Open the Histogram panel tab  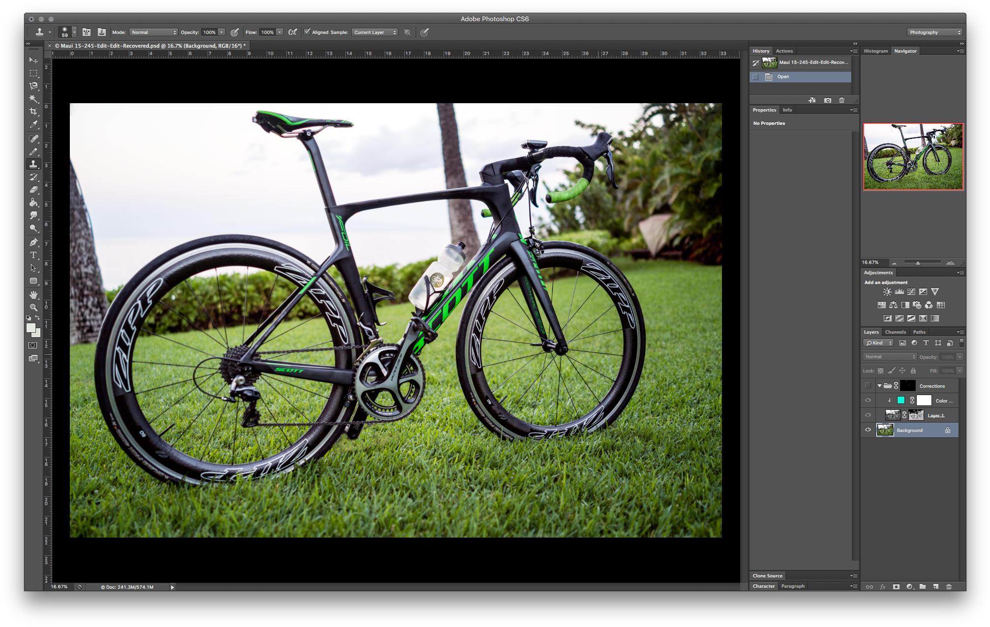point(876,51)
